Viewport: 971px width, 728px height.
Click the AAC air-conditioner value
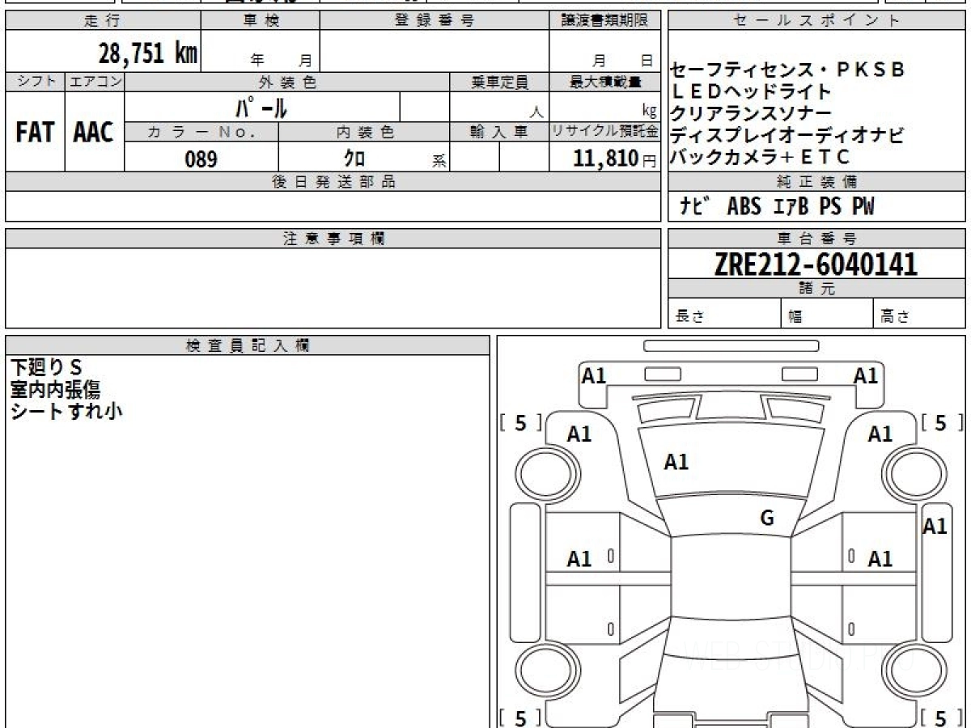(94, 133)
